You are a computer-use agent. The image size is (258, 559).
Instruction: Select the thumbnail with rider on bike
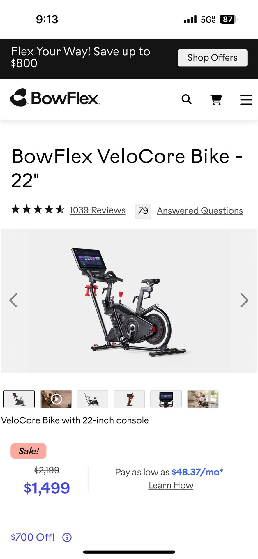[x=129, y=399]
